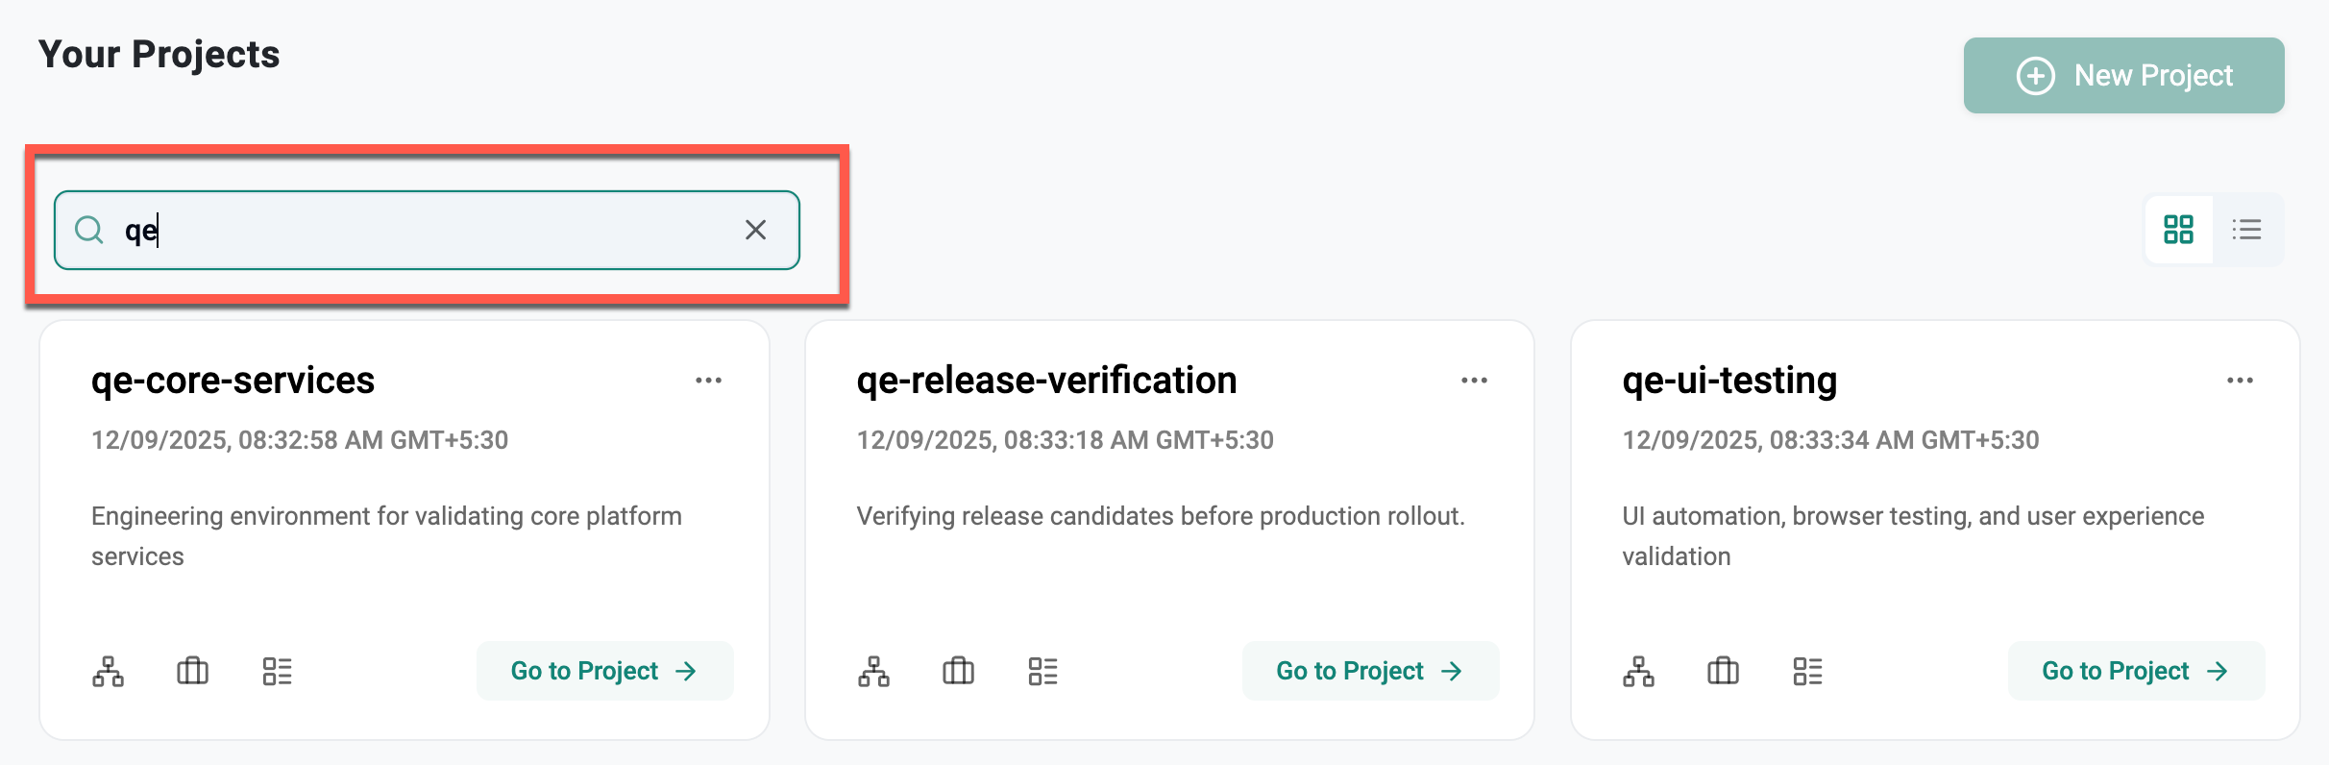
Task: Click the list-grid icon on qe-release-verification card
Action: coord(1042,671)
